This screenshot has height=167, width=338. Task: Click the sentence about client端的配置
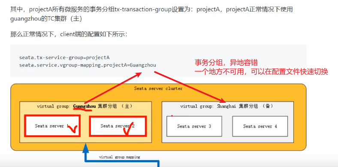[69, 34]
